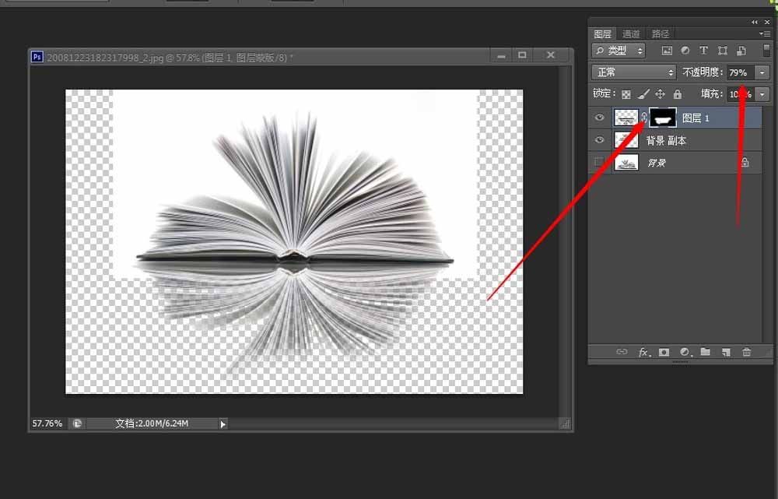Show the hidden 背景 layer
Screen dimensions: 778x499
point(599,162)
